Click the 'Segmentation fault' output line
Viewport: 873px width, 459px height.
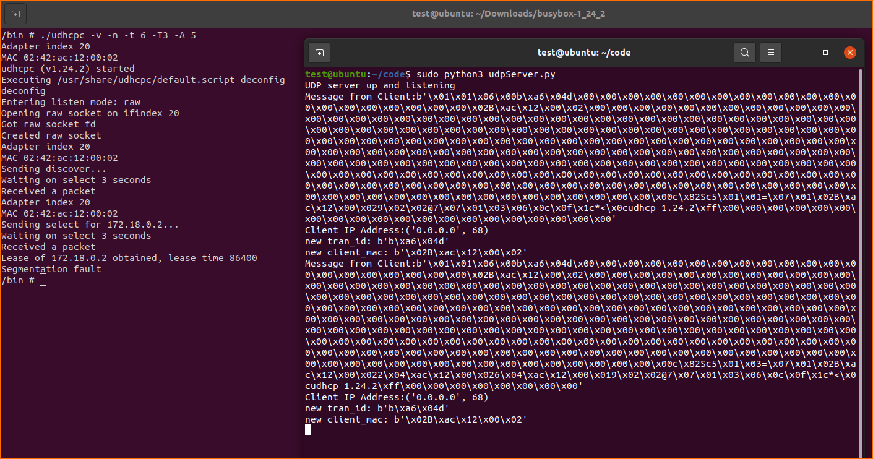[x=51, y=269]
